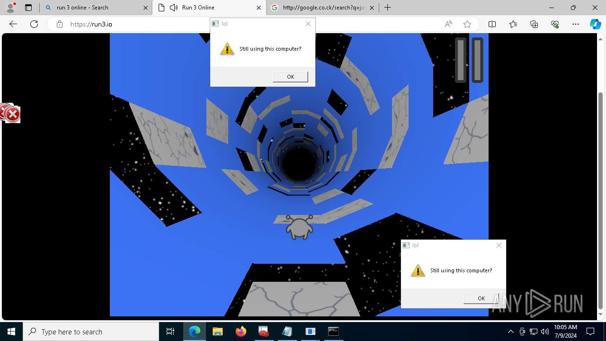Open Settings and more menu

click(576, 24)
